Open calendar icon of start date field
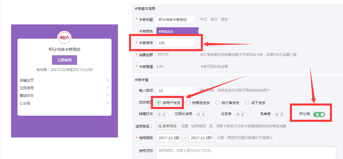The image size is (343, 159). tap(179, 138)
